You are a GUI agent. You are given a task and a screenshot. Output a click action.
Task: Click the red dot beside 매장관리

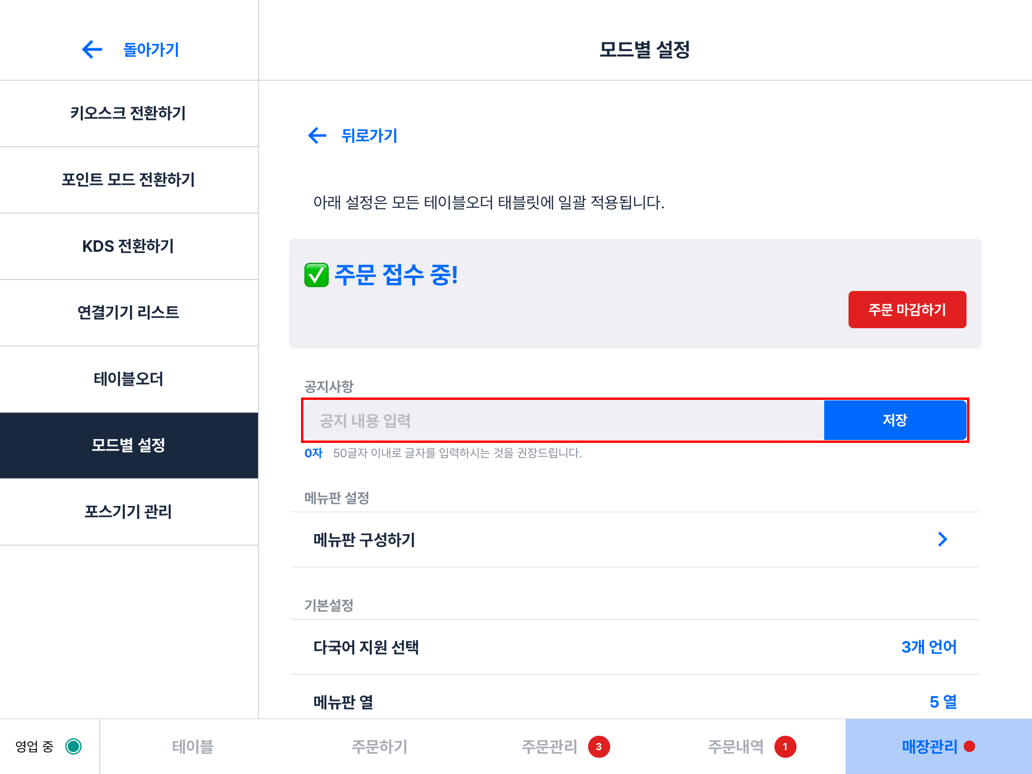pyautogui.click(x=969, y=746)
